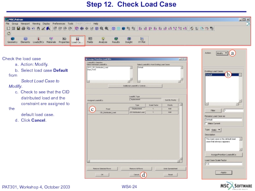This screenshot has width=255, height=191.
Task: Click the filter text input field
Action: click(x=233, y=111)
